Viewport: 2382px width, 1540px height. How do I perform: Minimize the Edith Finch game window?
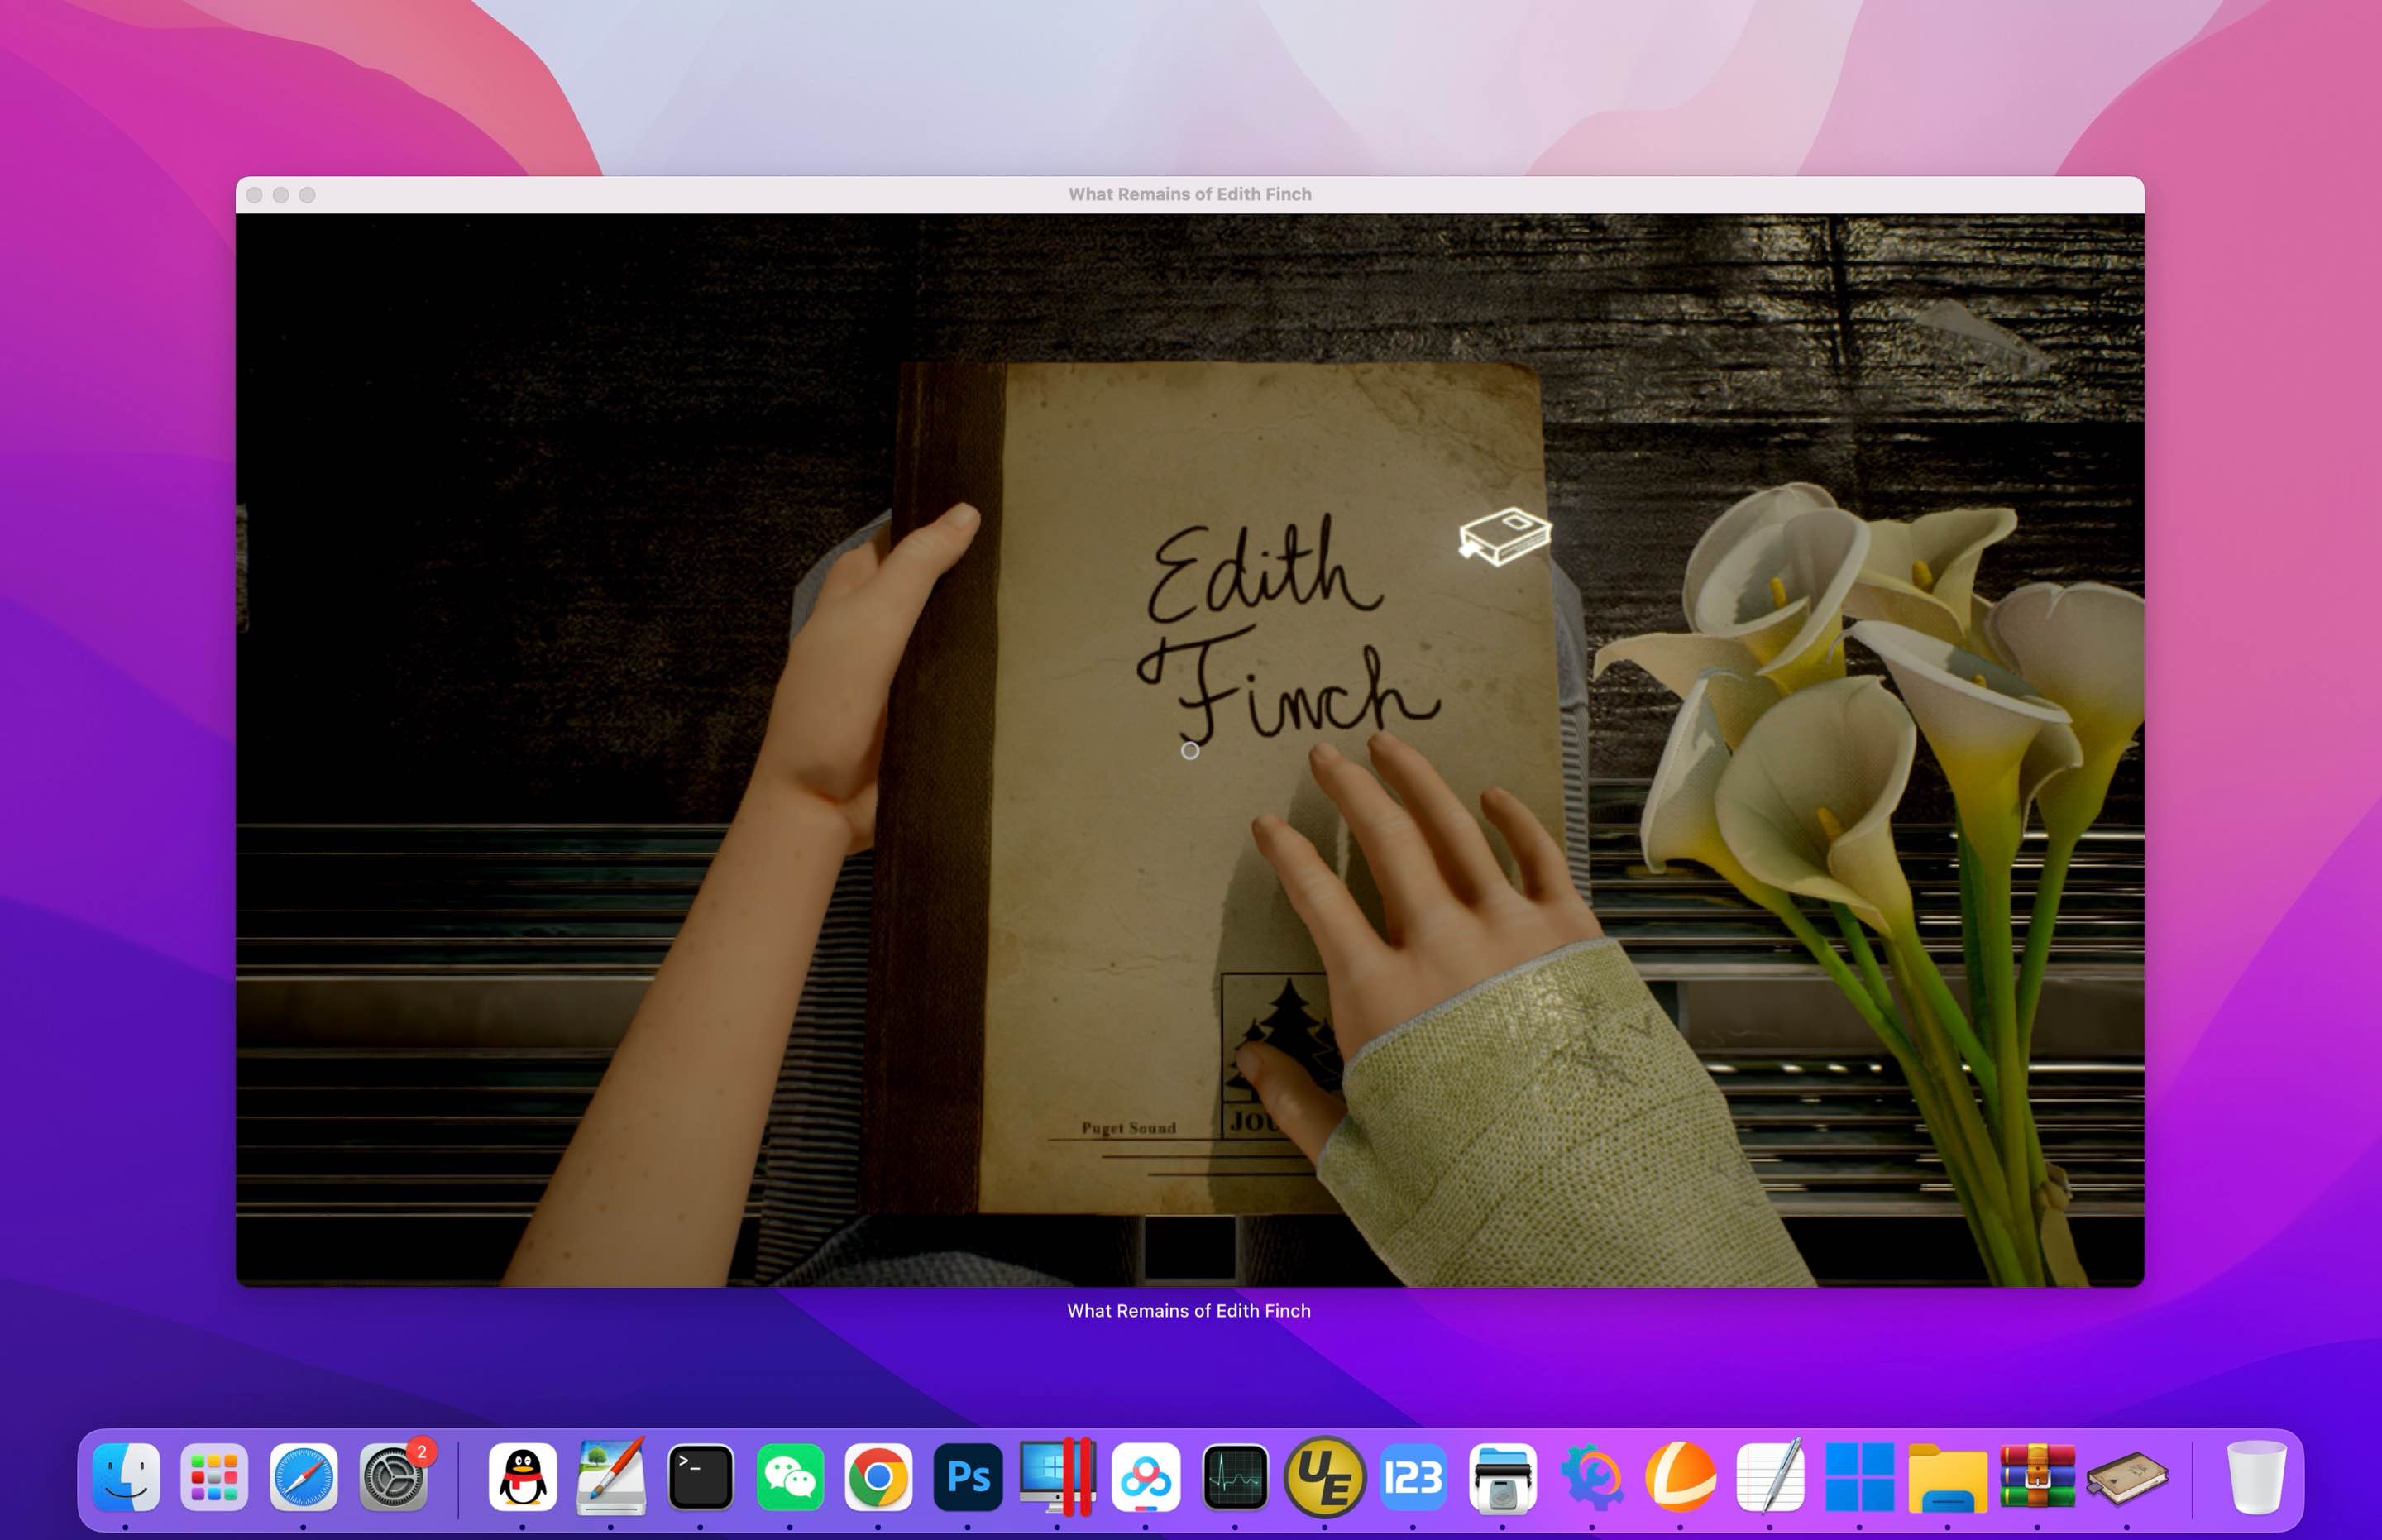tap(281, 195)
